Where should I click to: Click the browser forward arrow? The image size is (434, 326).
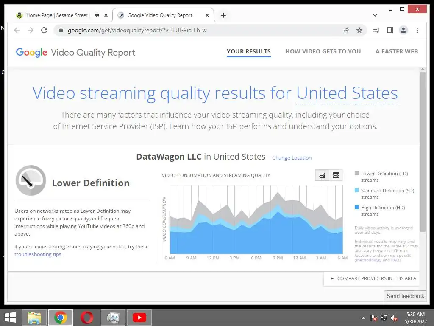[31, 30]
